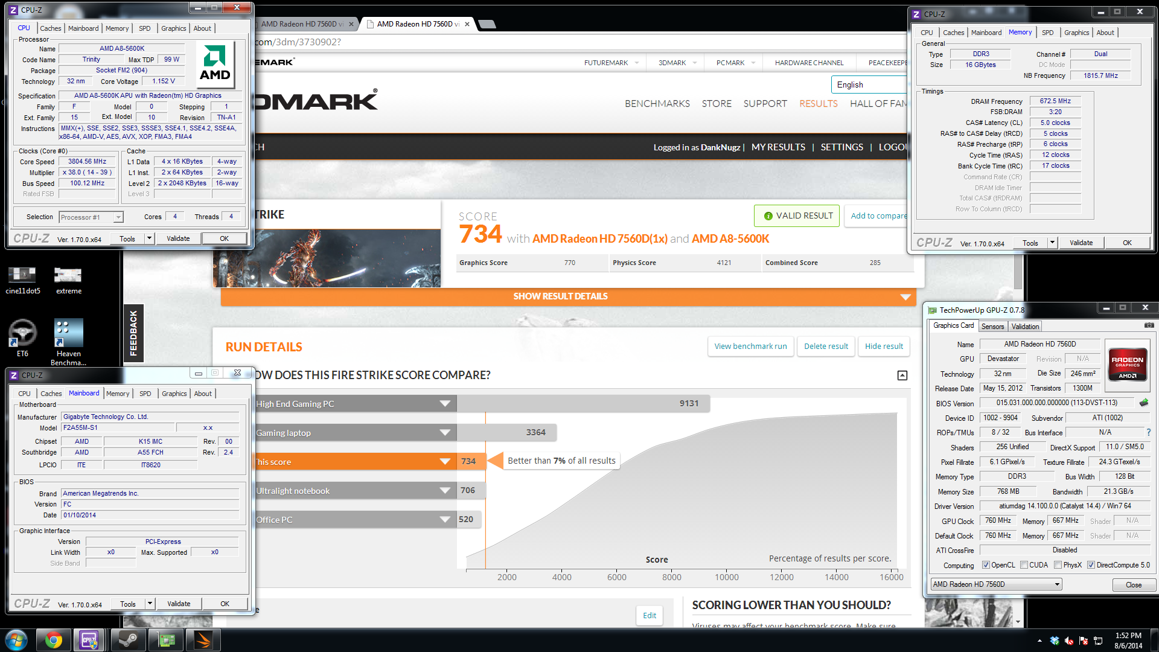Open the network tray icon
Screen dimensions: 1159x652
[x=1098, y=641]
